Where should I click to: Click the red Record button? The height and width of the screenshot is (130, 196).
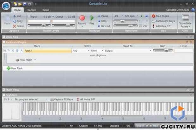(x=82, y=18)
